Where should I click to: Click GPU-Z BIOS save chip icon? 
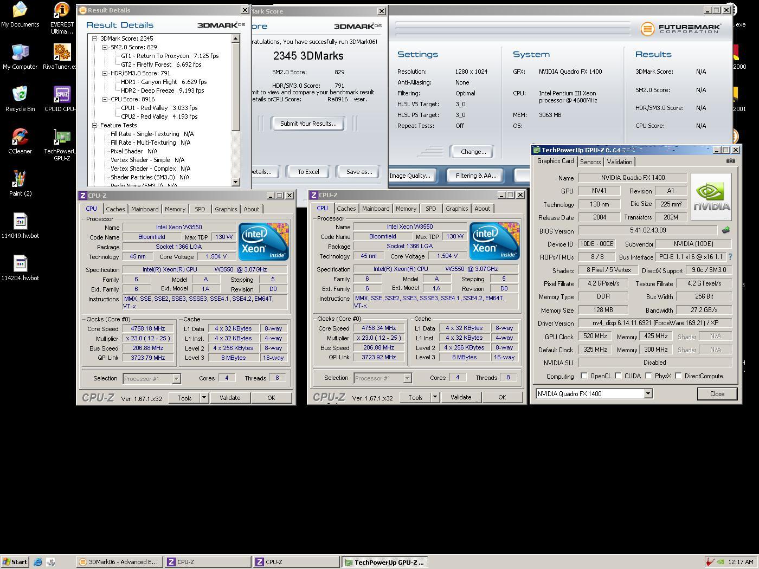tap(726, 230)
